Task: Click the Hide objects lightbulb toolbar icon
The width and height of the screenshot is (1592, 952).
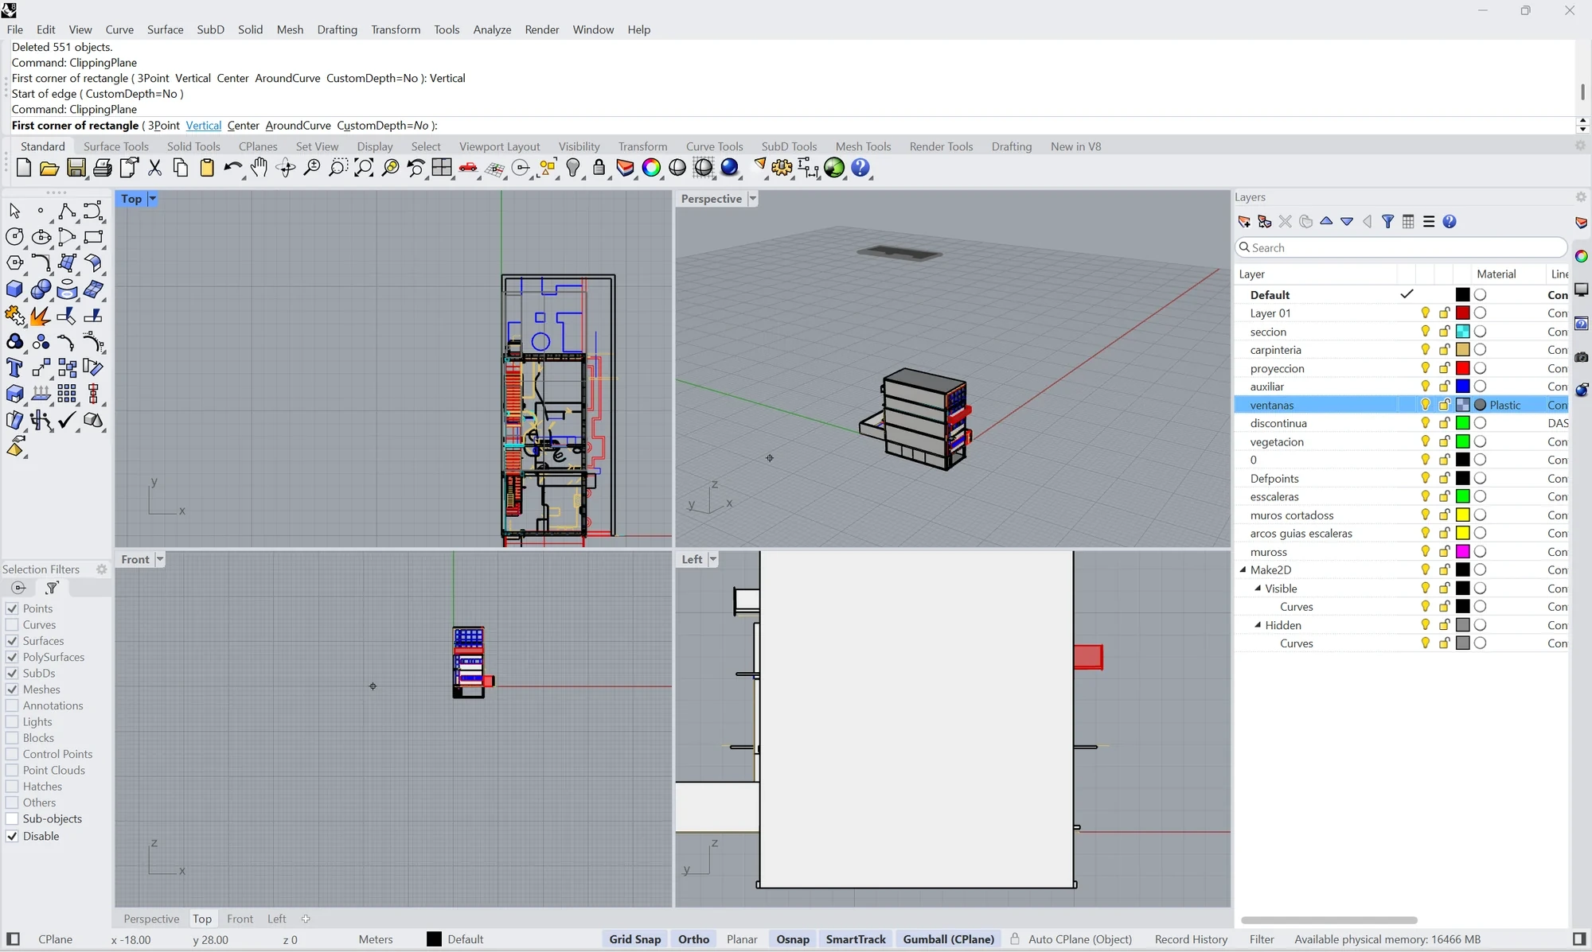Action: point(573,168)
